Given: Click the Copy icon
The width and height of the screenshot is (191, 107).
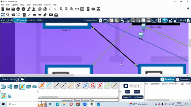Looking at the screenshot, I should click(40, 9).
